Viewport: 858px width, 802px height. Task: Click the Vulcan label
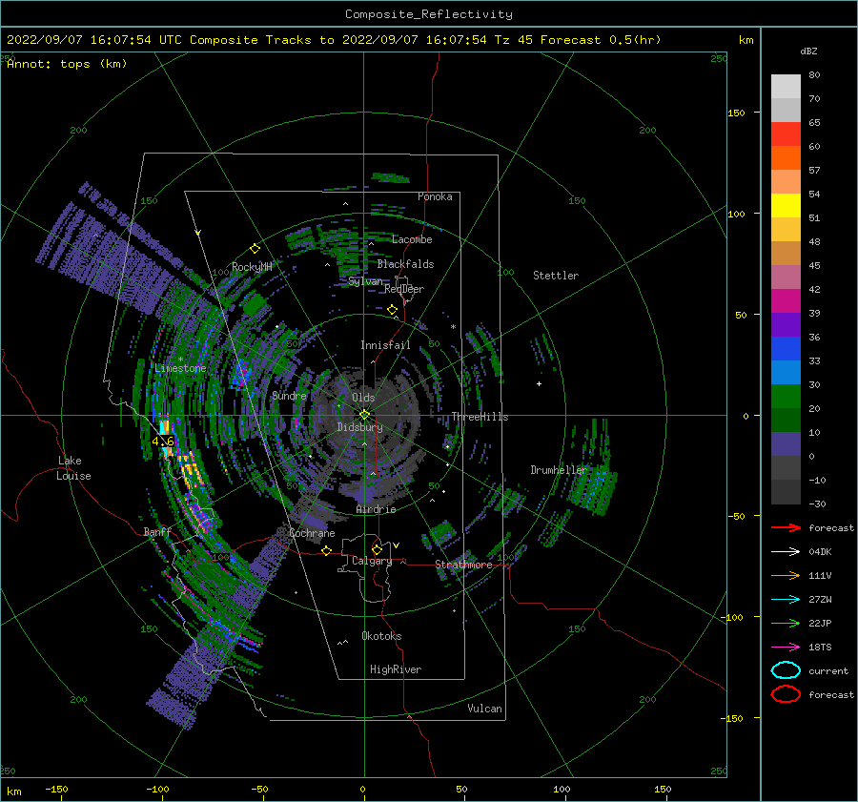(484, 709)
